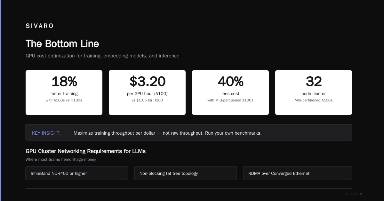The height and width of the screenshot is (201, 384).
Task: Click the training throughput per dollar insight text
Action: click(x=168, y=133)
